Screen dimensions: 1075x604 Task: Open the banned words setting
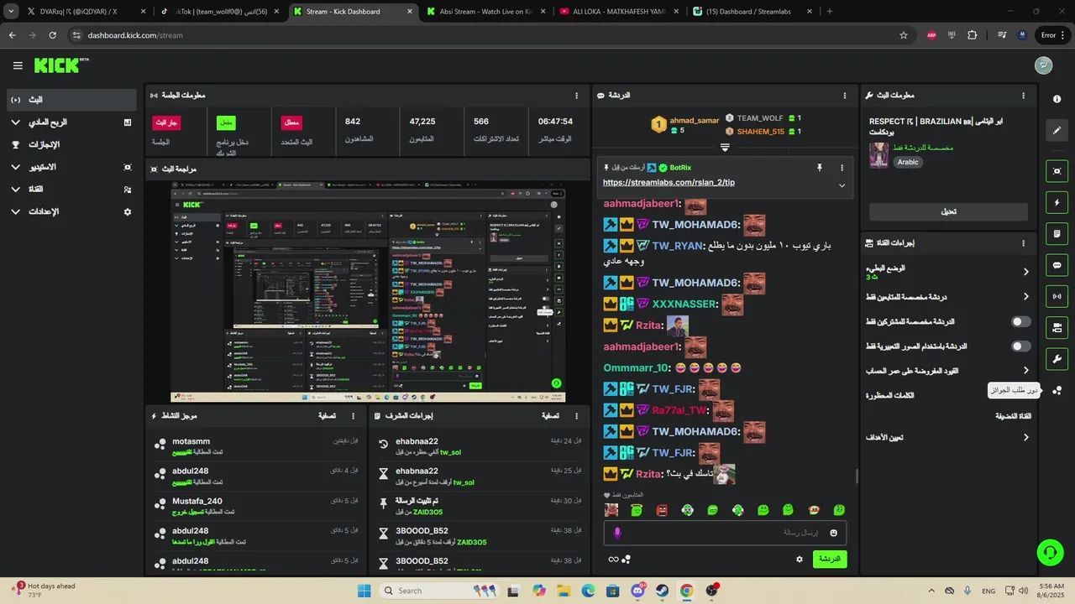[x=889, y=395]
